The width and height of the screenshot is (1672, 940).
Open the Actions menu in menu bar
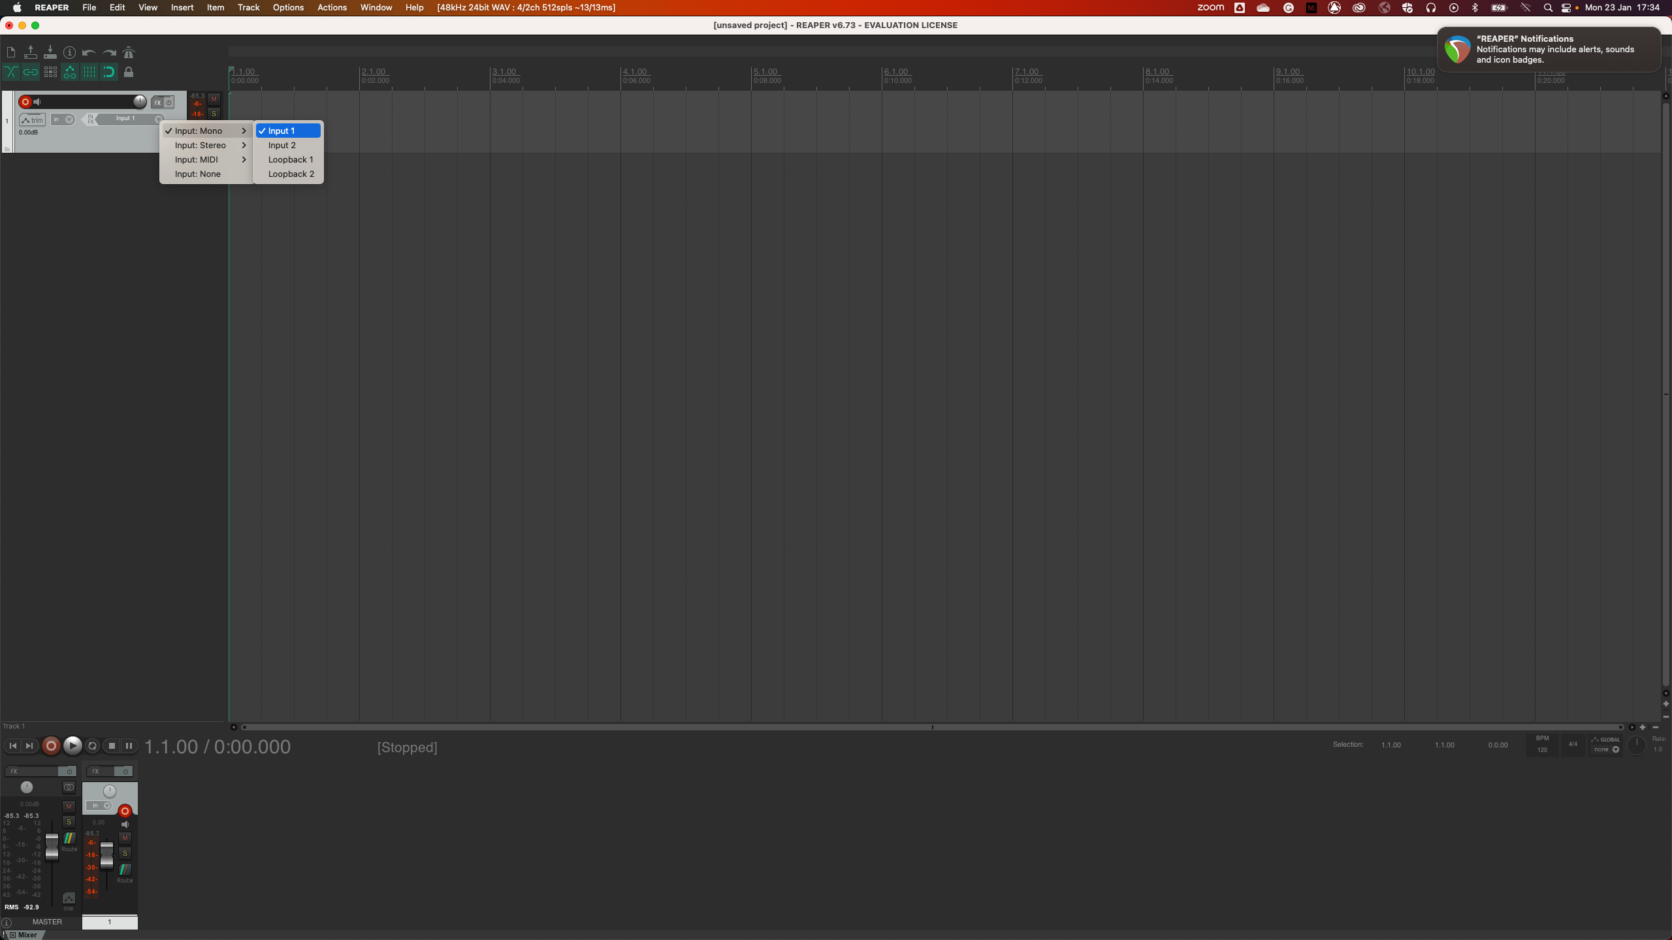coord(332,7)
